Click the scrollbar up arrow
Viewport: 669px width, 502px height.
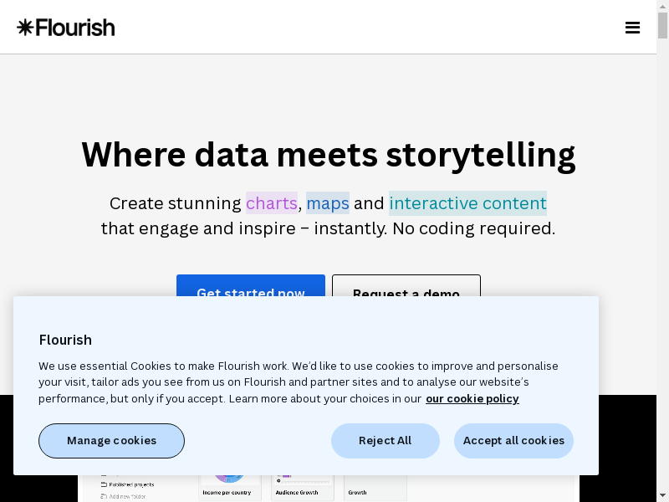(662, 6)
